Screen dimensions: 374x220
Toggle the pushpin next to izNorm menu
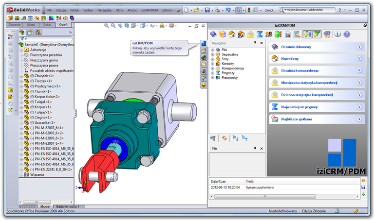[x=178, y=10]
